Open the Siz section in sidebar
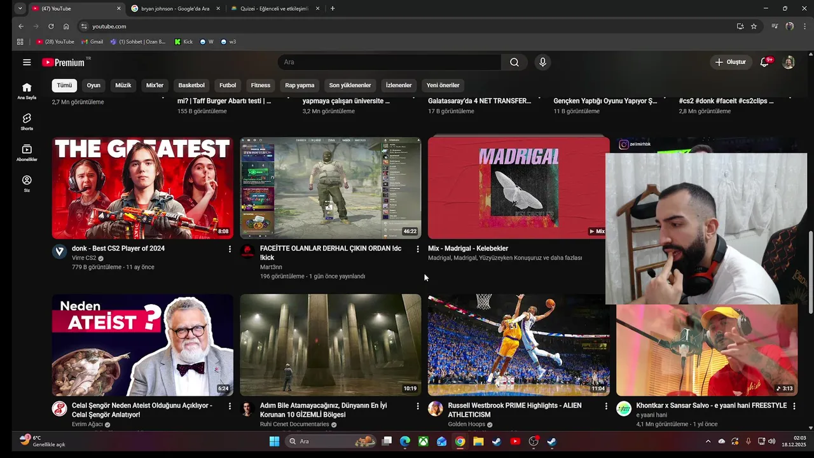This screenshot has width=814, height=458. (x=27, y=184)
